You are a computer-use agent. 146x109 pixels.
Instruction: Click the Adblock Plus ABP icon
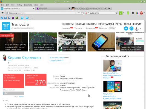(x=141, y=13)
